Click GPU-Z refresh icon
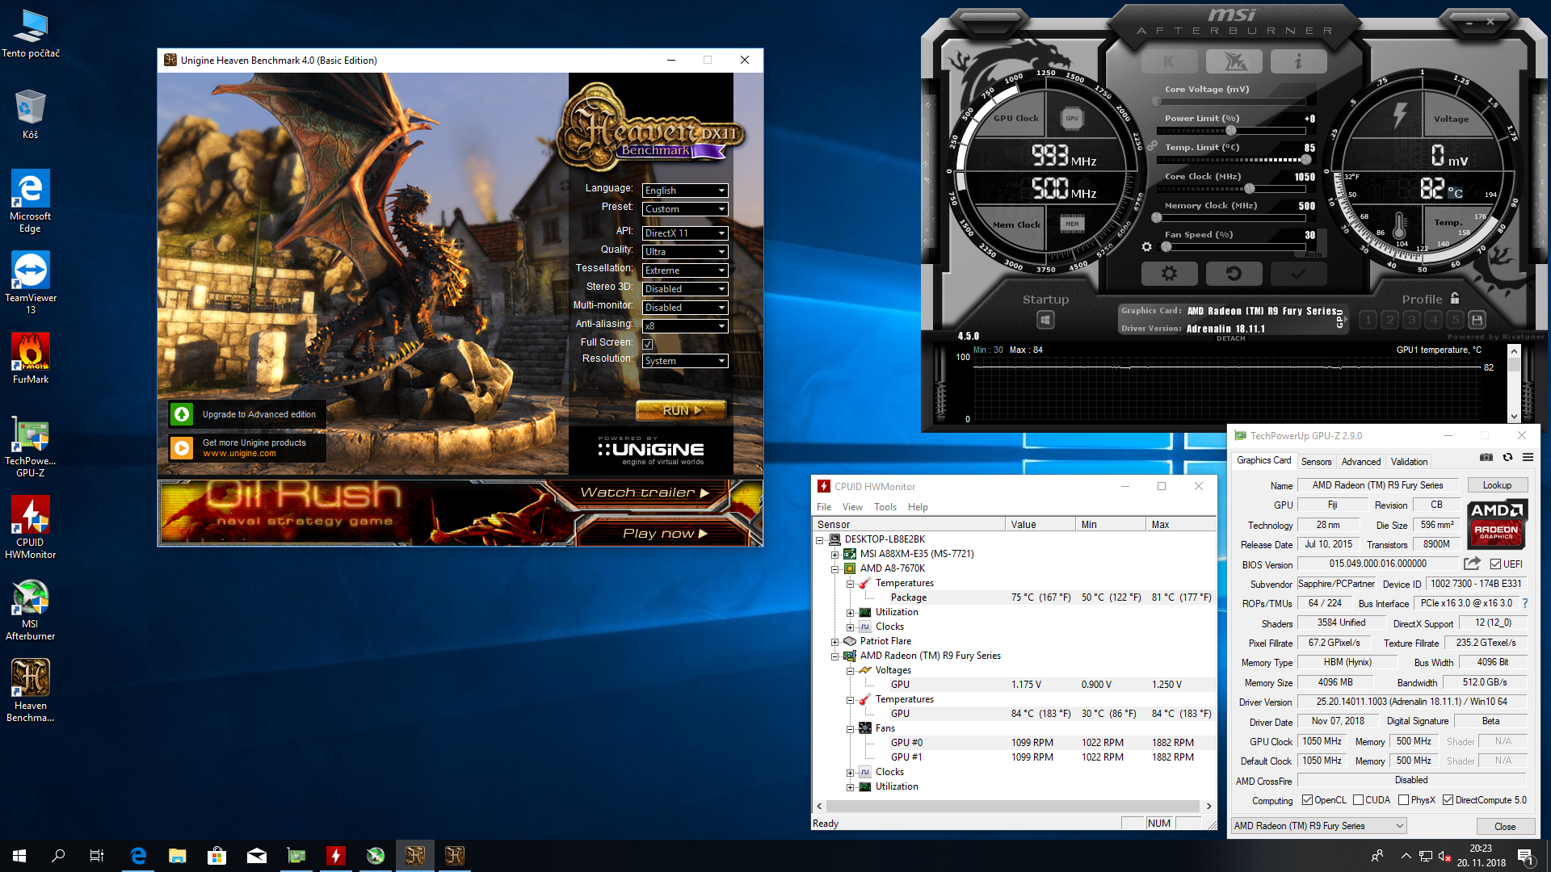 point(1507,458)
